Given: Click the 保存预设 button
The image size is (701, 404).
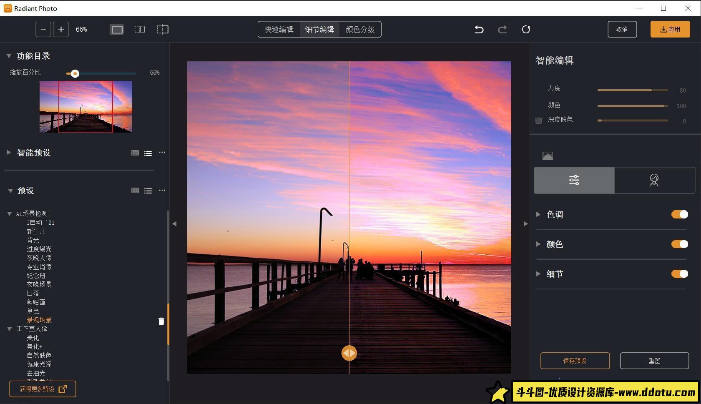Looking at the screenshot, I should 575,361.
